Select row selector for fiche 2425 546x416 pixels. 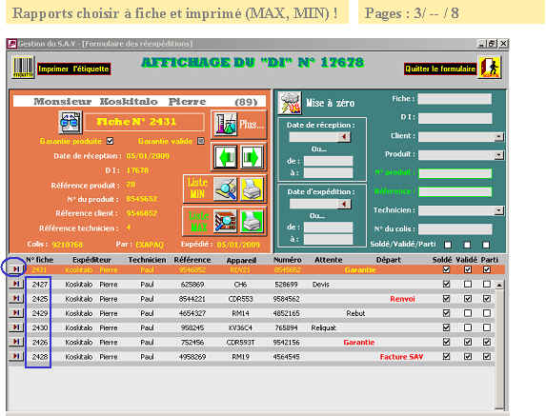point(16,299)
